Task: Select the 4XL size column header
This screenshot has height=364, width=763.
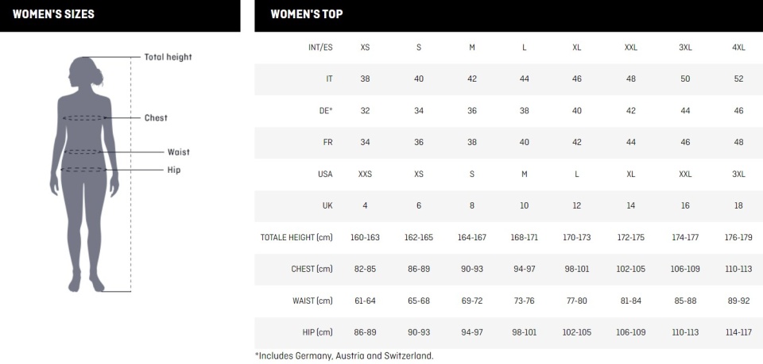Action: pos(738,48)
